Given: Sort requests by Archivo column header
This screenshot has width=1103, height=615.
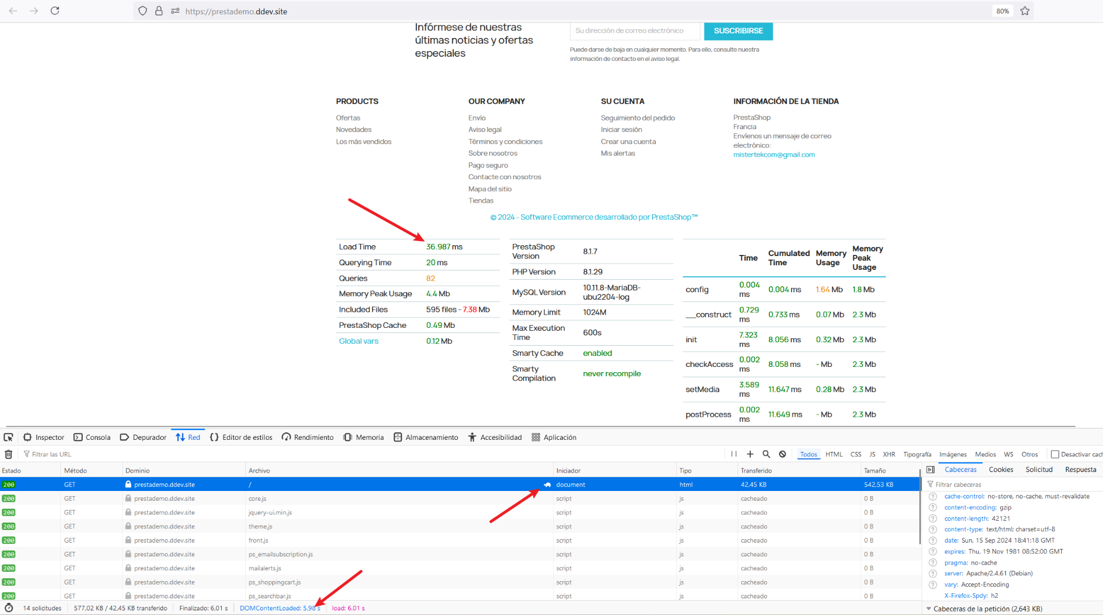Looking at the screenshot, I should click(x=399, y=470).
